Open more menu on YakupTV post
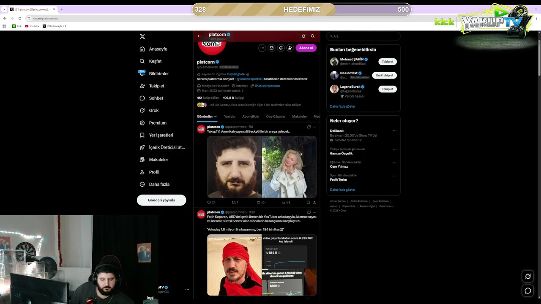541x304 pixels. tap(314, 127)
